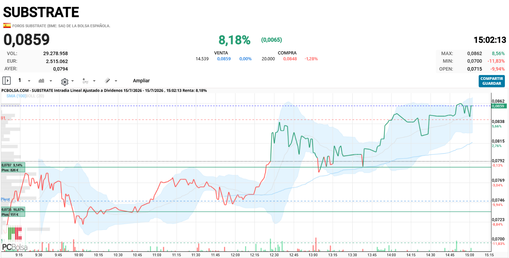509x258 pixels.
Task: Click the OPEN percentage -9,94%
Action: click(498, 69)
